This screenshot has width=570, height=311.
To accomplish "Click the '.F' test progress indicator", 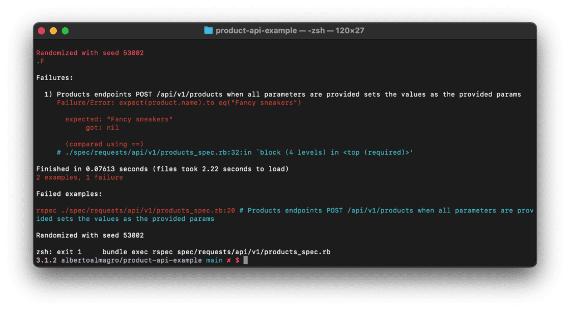I will (40, 61).
